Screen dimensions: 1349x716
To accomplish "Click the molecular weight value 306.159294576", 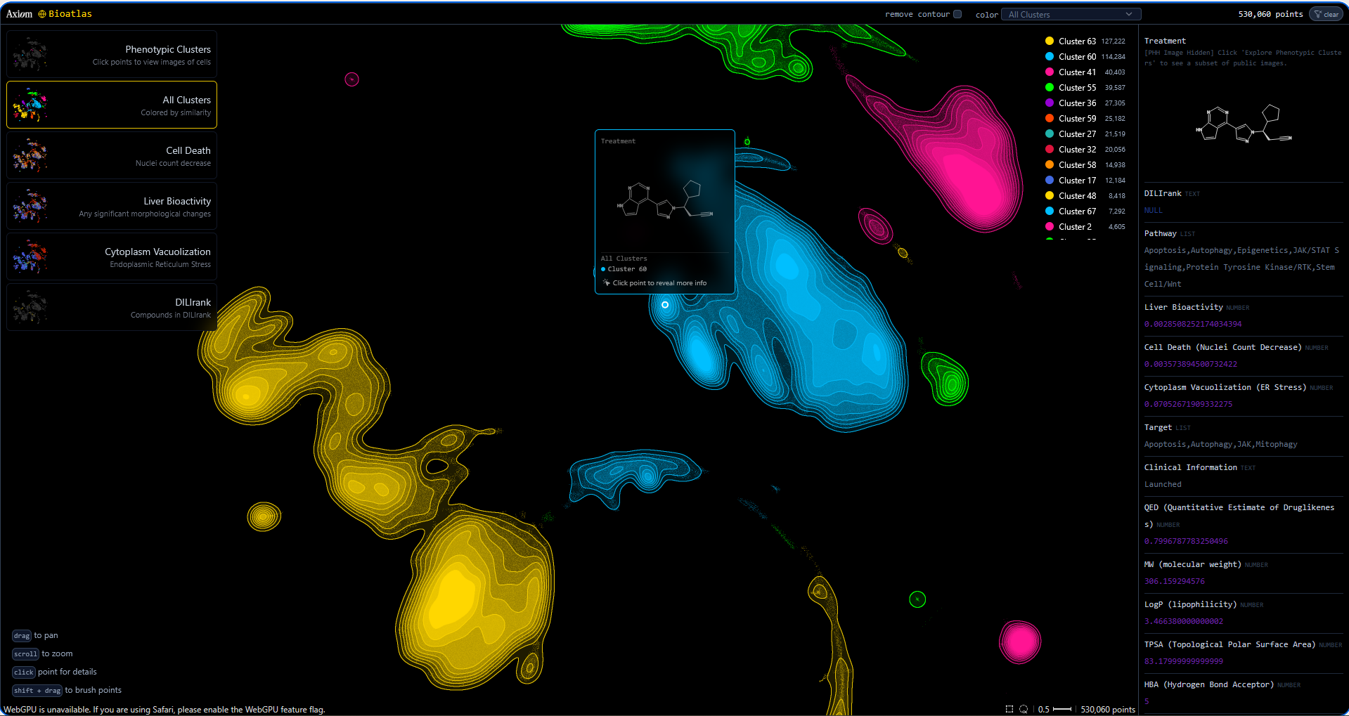I will click(1174, 581).
